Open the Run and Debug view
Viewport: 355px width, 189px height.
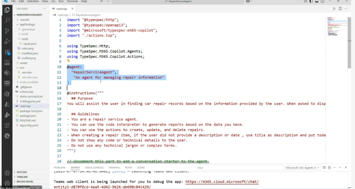(7, 41)
